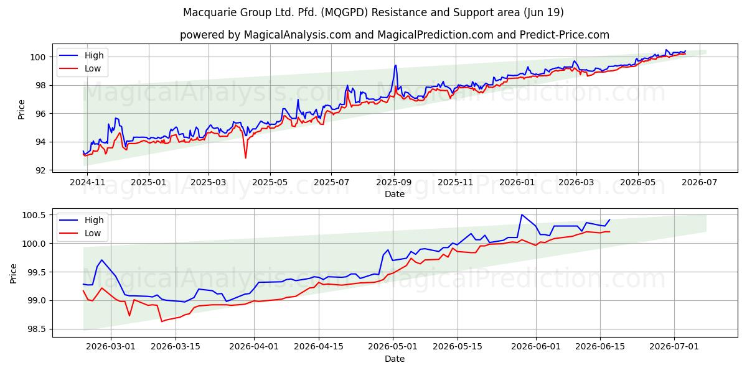Click the '96' price tick on top chart
The width and height of the screenshot is (747, 373).
(x=42, y=114)
